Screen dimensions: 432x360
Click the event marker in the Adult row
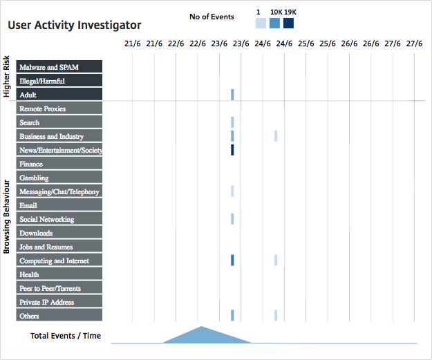pos(232,95)
